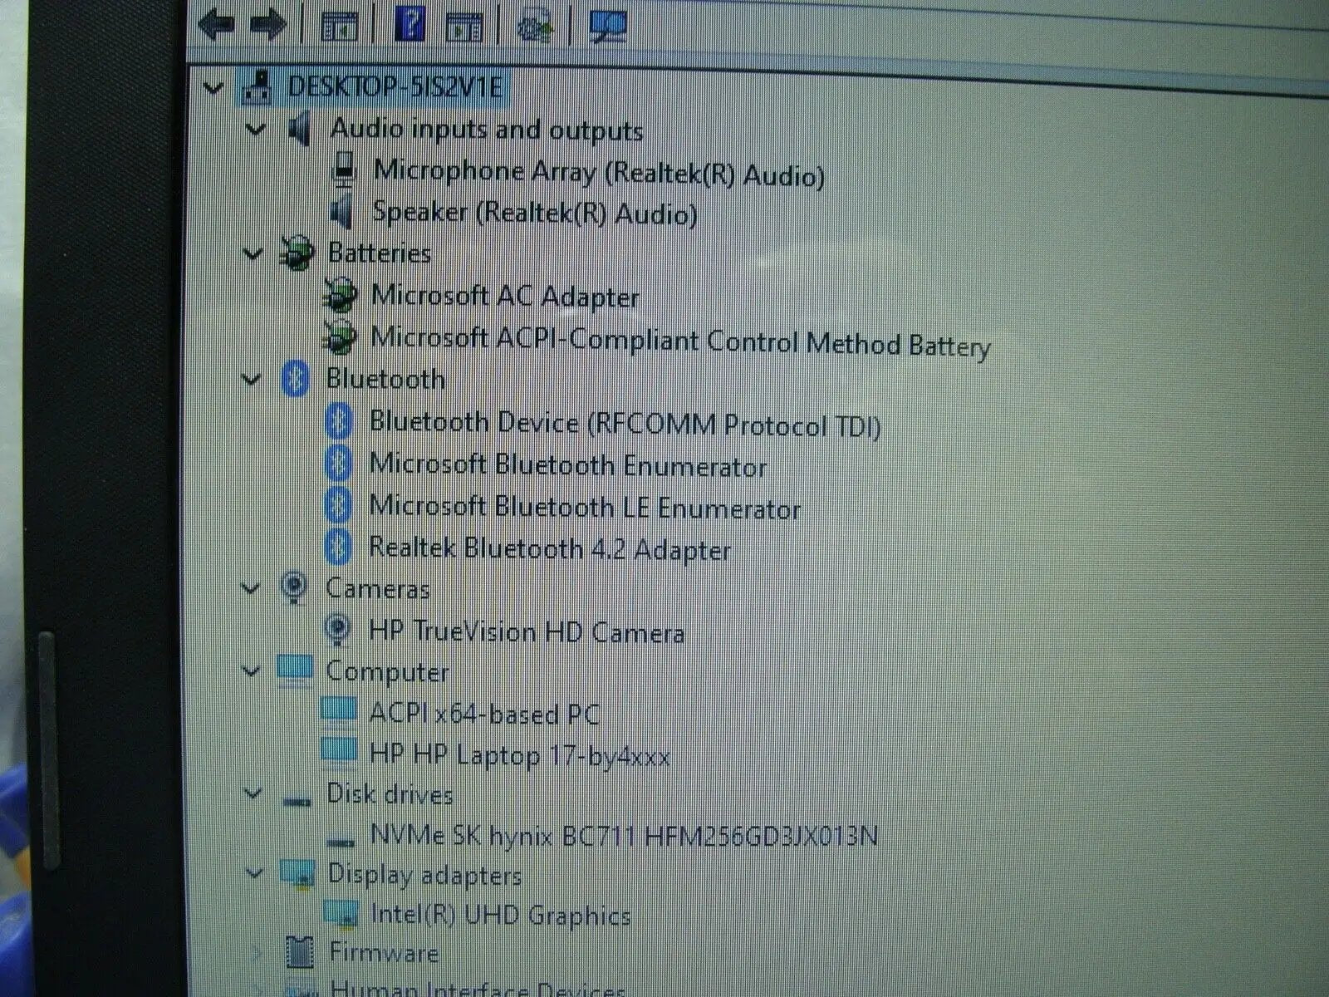Select ACPI x64-based PC entry
Viewport: 1329px width, 997px height.
click(x=484, y=713)
